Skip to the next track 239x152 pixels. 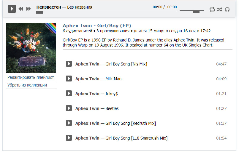point(29,9)
